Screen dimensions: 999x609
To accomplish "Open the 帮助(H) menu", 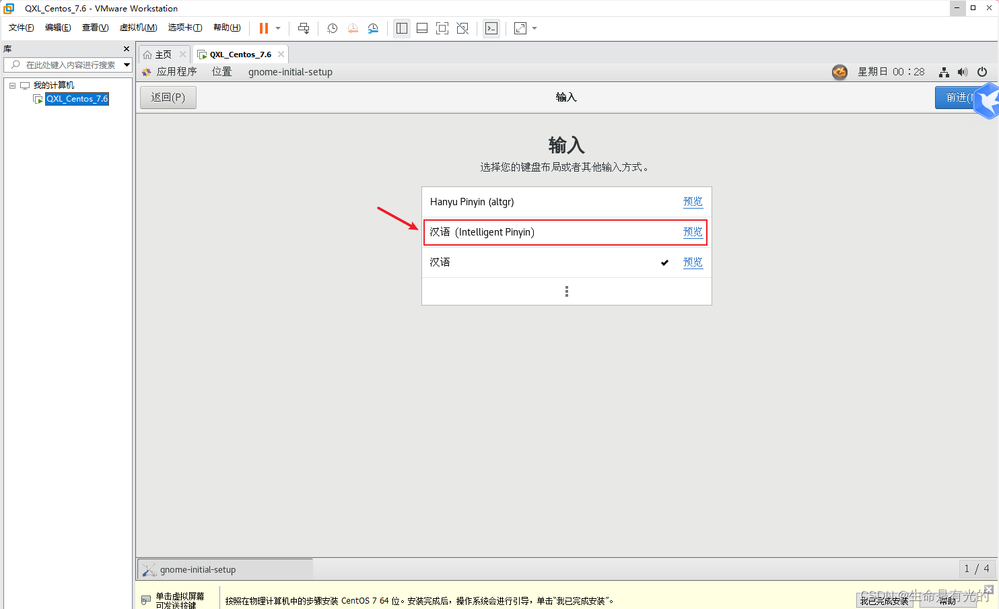I will pyautogui.click(x=227, y=28).
